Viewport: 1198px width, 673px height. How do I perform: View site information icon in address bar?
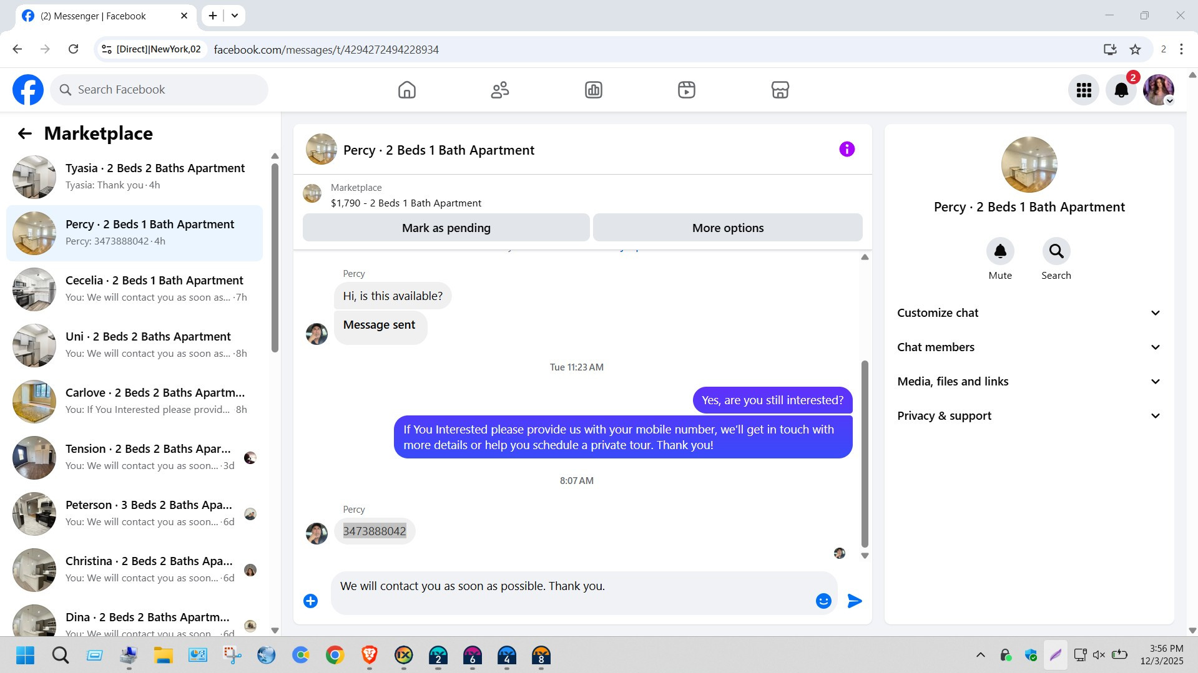107,49
